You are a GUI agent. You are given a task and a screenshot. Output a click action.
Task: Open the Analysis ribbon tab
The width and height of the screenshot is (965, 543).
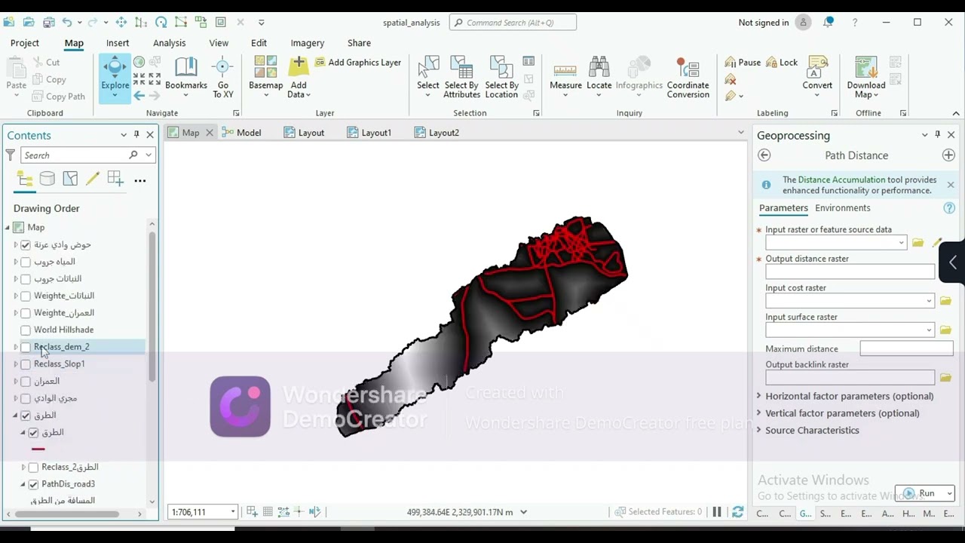[169, 43]
